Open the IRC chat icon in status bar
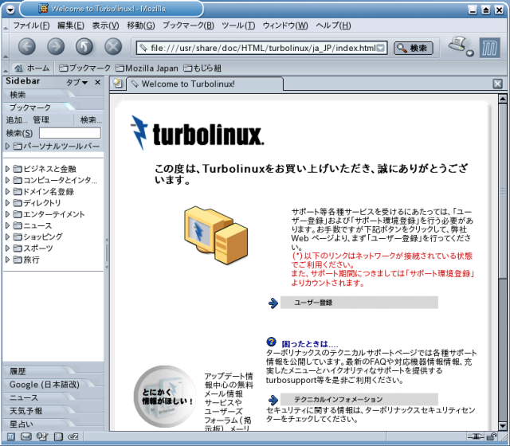The width and height of the screenshot is (510, 446). tap(73, 436)
